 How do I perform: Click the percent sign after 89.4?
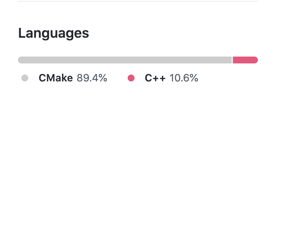tap(103, 78)
